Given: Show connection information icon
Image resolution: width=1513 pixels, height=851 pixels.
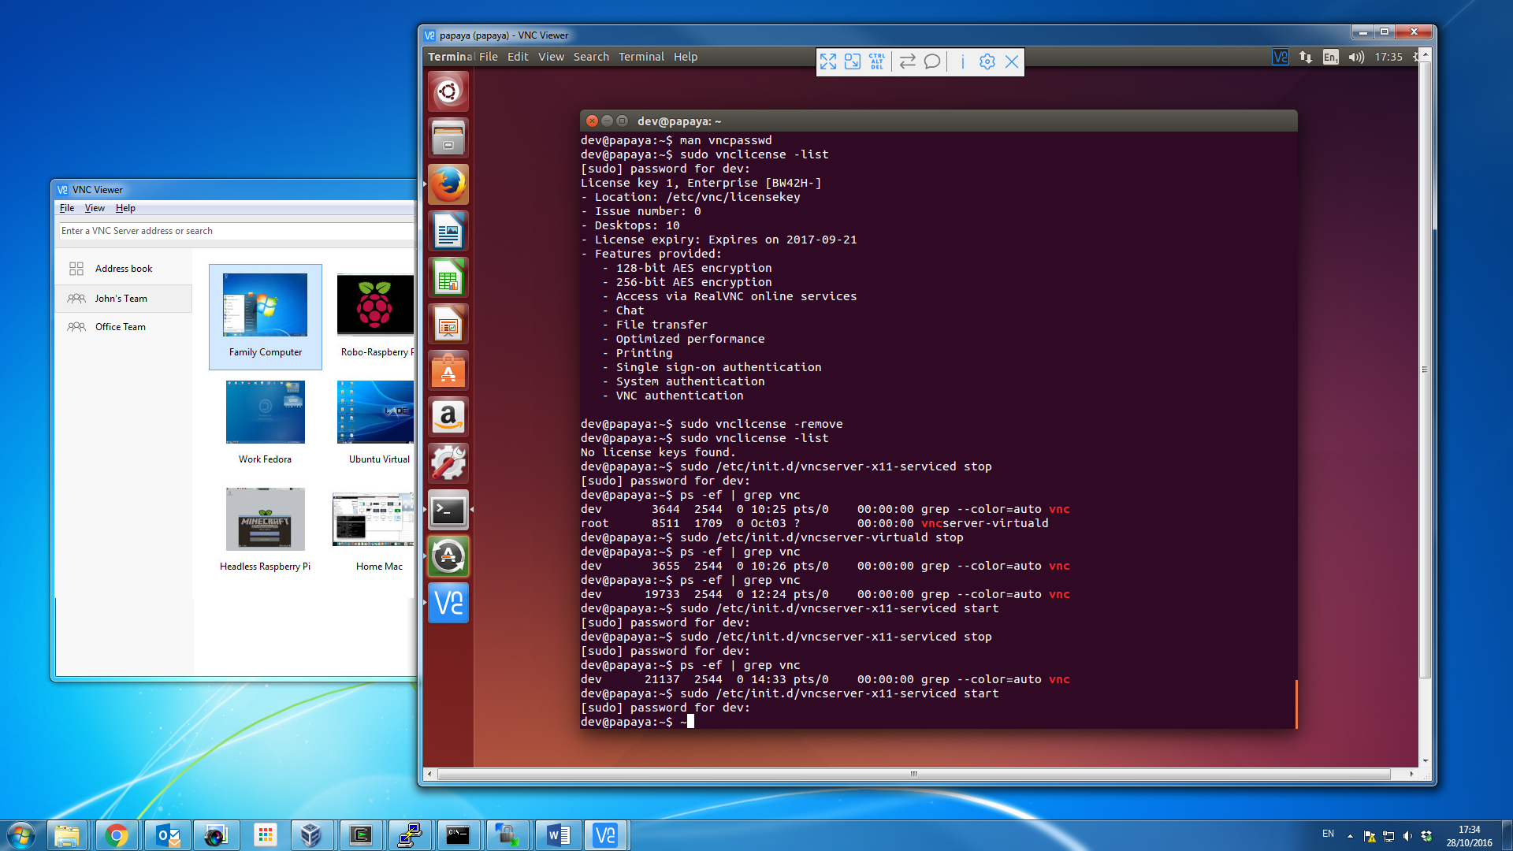Looking at the screenshot, I should coord(962,61).
